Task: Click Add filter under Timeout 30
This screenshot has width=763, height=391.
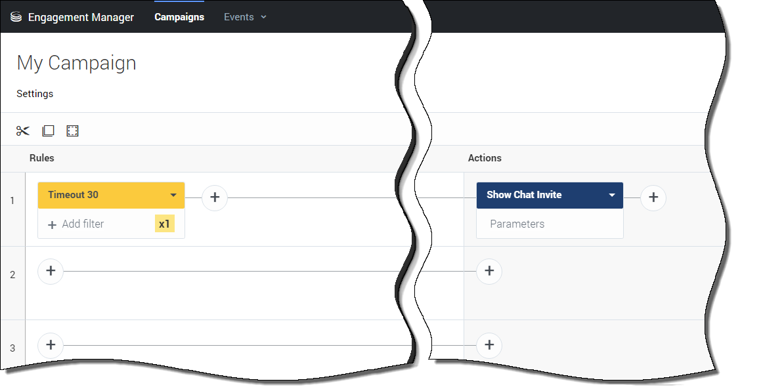Action: 77,224
